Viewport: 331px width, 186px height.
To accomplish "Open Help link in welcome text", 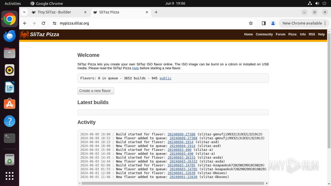I will click(x=136, y=68).
